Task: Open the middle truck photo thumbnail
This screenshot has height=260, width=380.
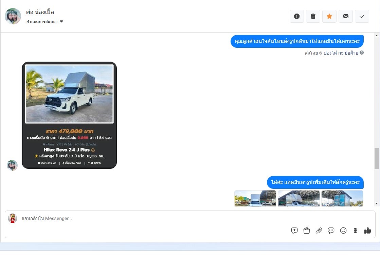Action: click(298, 198)
